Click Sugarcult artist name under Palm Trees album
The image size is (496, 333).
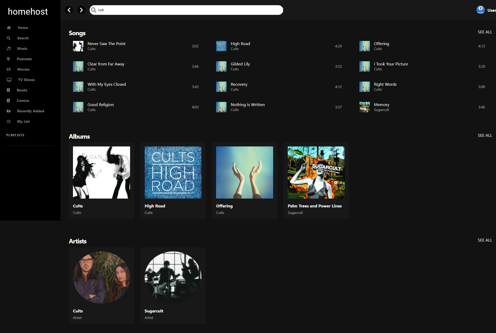(295, 213)
